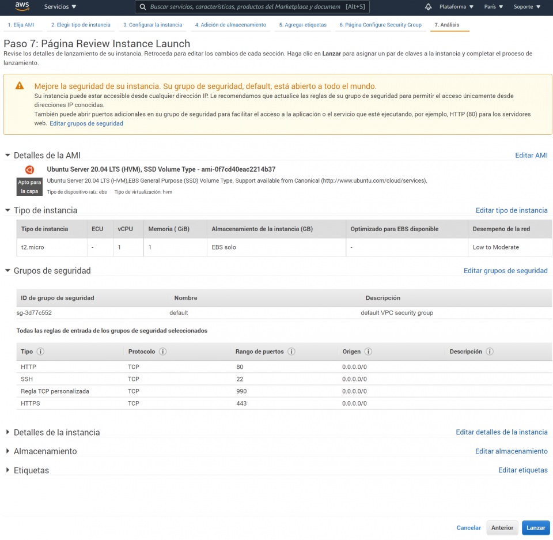The width and height of the screenshot is (553, 540).
Task: Click Ubuntu Server 20.04 LTS AMI title
Action: (x=161, y=169)
